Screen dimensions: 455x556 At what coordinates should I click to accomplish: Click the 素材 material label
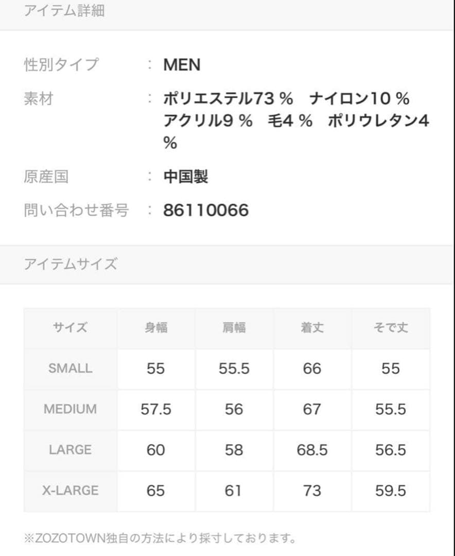tap(39, 98)
